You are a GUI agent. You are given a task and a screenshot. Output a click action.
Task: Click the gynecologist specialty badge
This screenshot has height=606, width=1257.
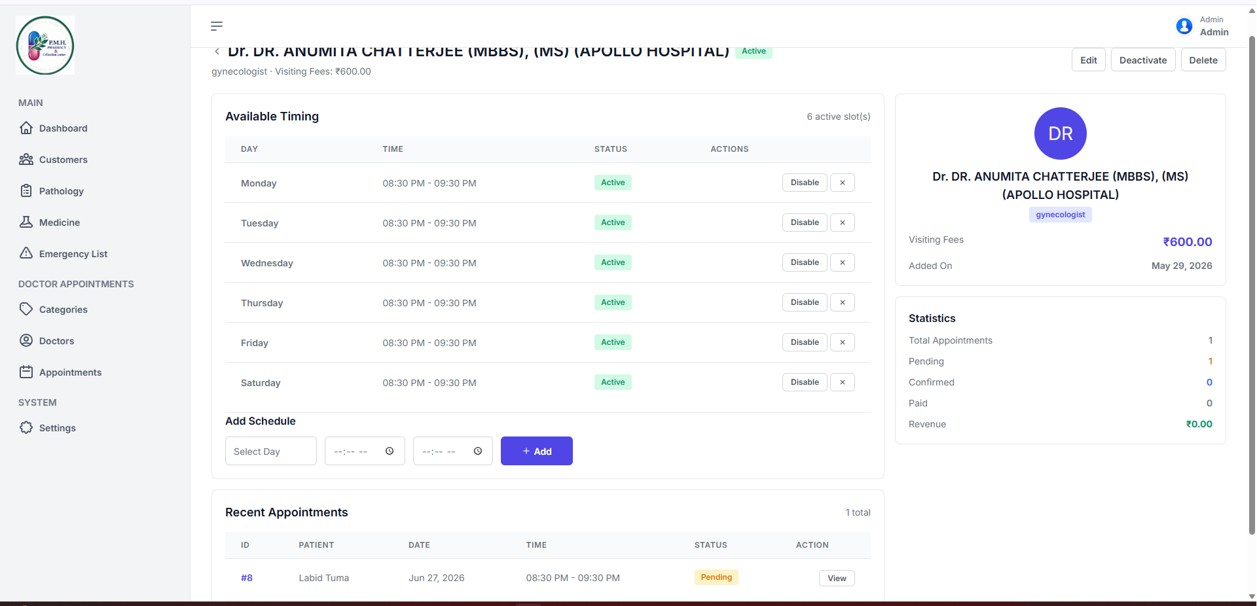point(1061,215)
